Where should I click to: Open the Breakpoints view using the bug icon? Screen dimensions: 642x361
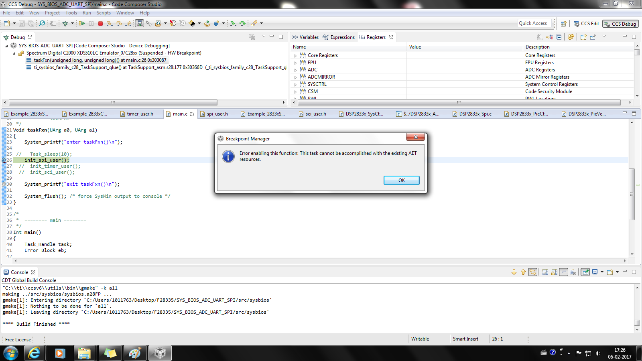pos(65,23)
